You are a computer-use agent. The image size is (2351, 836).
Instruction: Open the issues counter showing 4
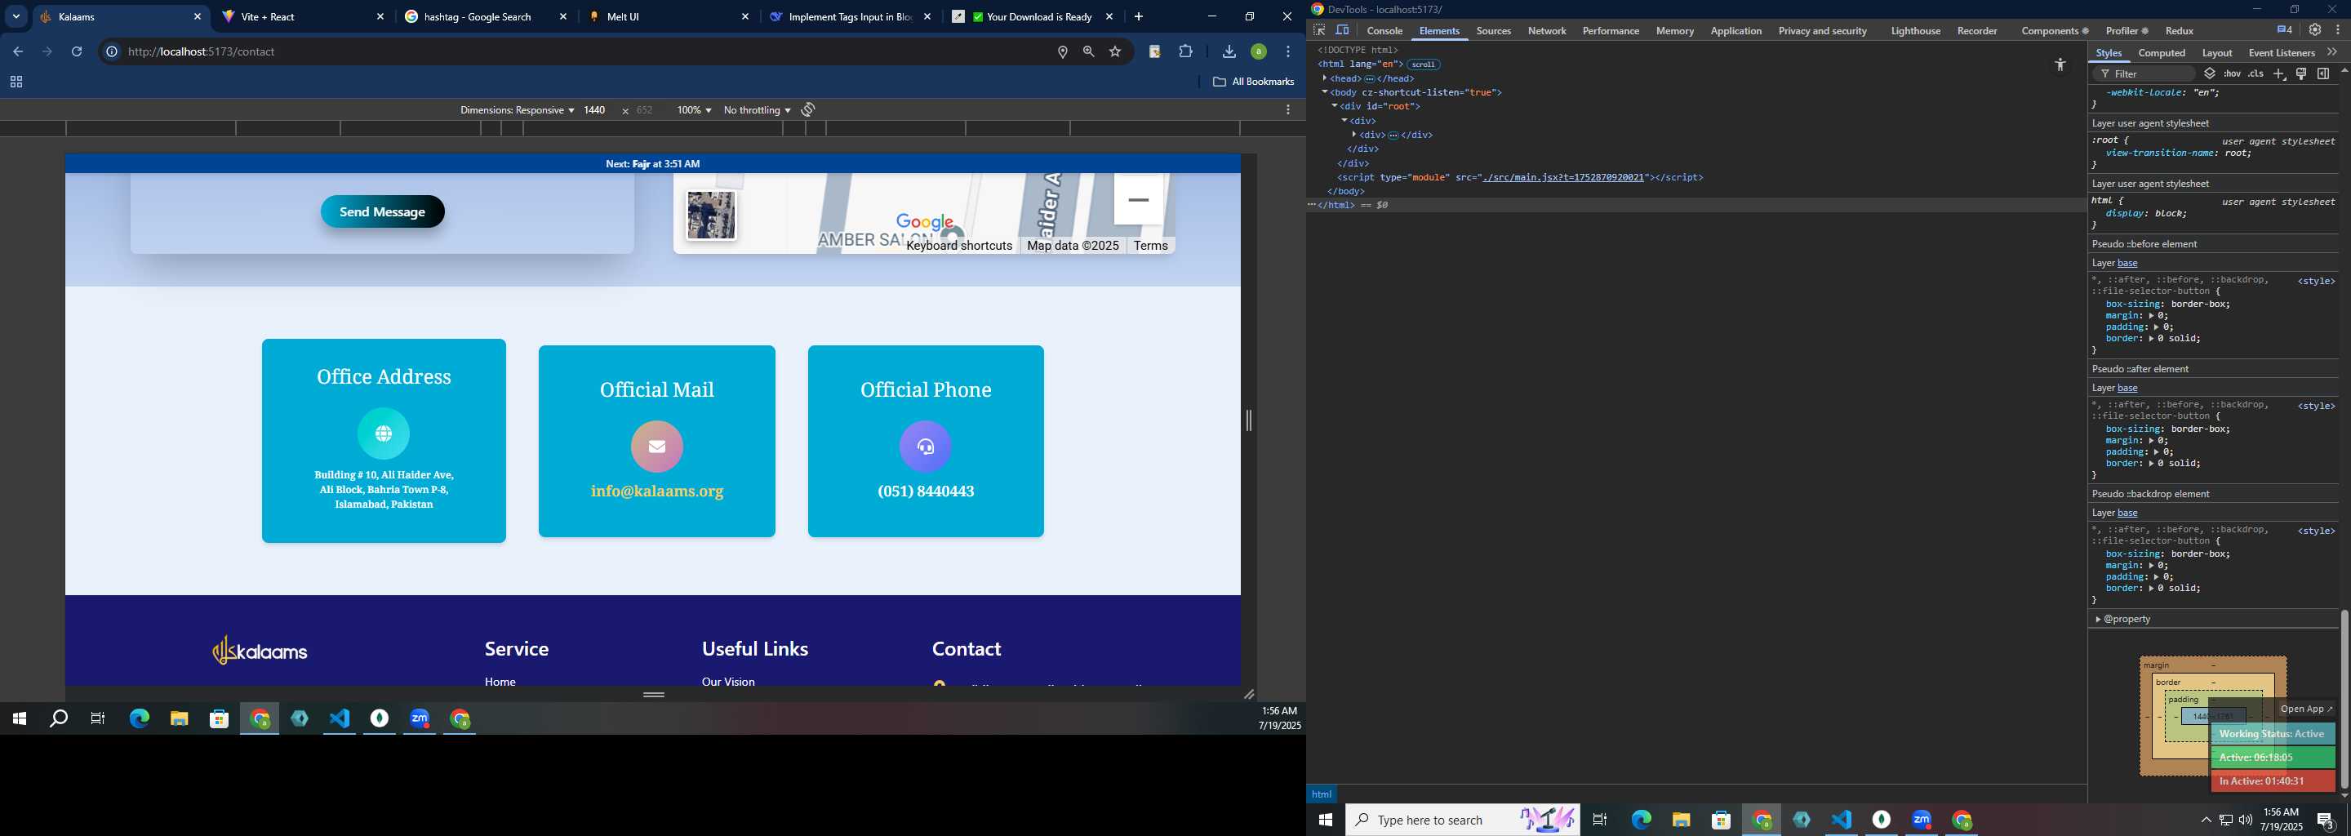tap(2284, 30)
